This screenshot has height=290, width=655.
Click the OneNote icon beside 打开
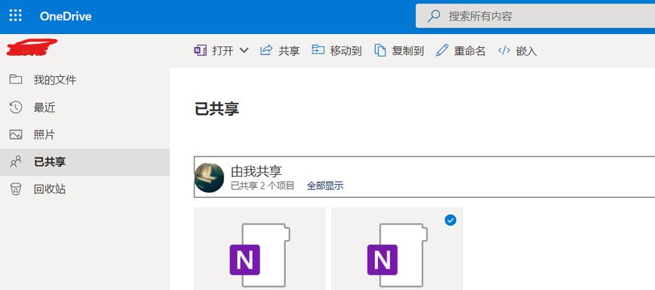(x=200, y=51)
